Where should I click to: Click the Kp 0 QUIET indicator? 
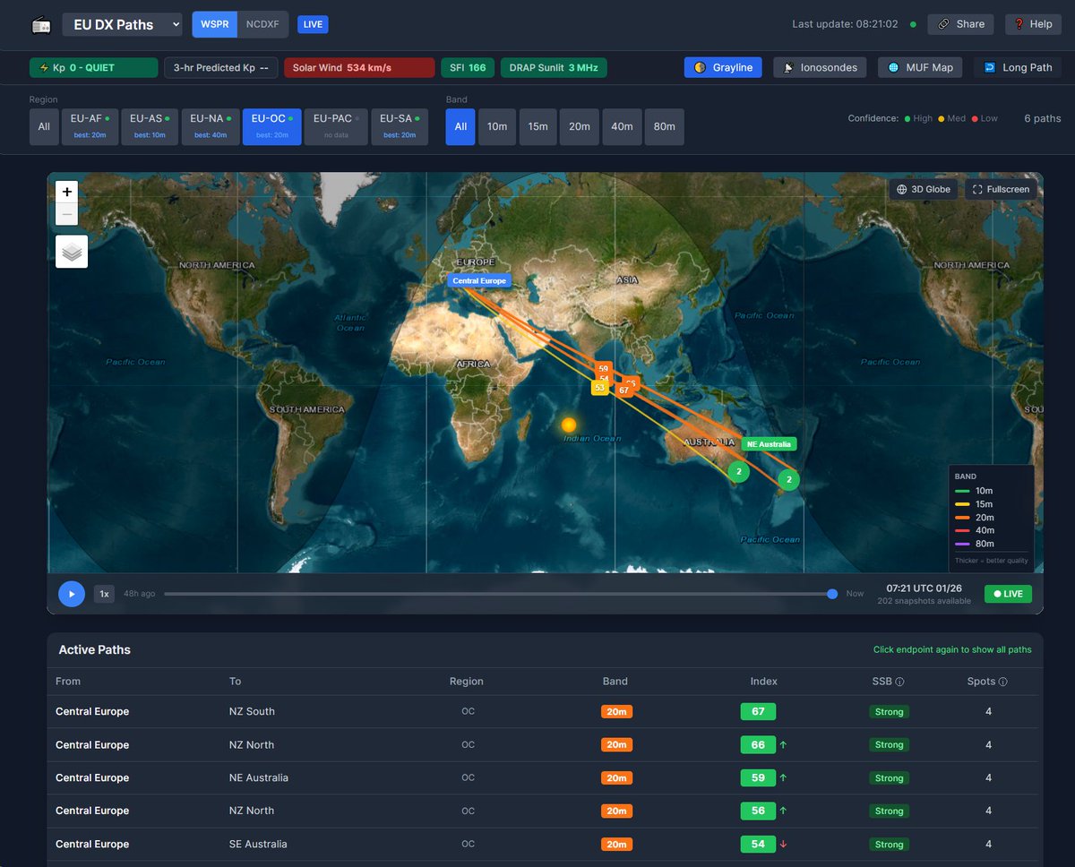[x=93, y=67]
